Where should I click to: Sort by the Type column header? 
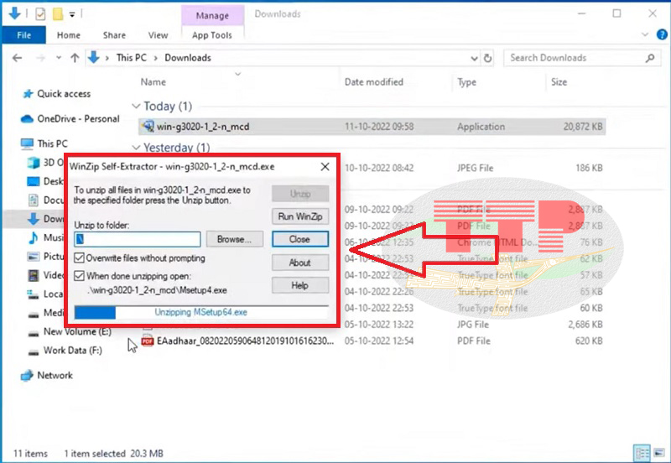466,81
